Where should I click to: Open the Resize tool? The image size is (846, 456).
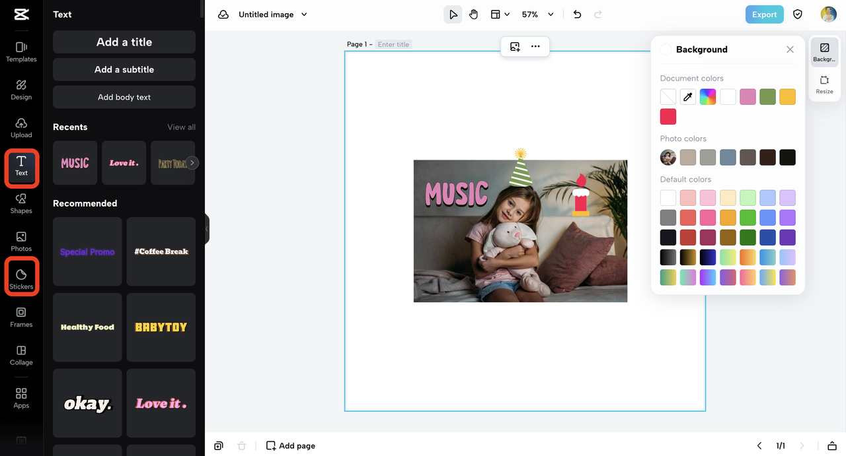point(824,84)
